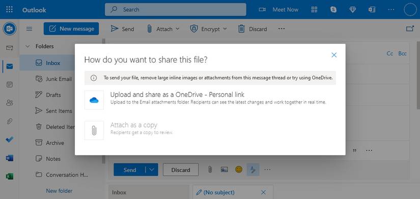Add Cc recipients field
Image resolution: width=420 pixels, height=199 pixels.
click(390, 53)
